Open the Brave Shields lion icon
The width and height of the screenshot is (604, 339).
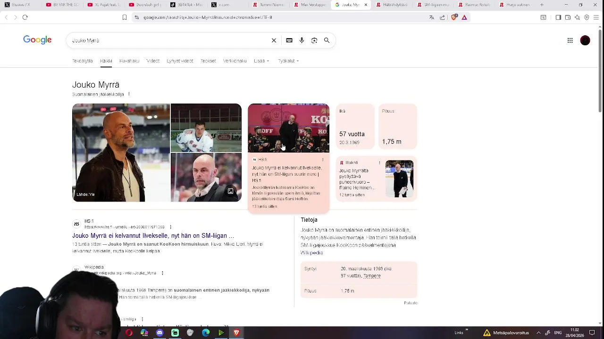click(454, 17)
